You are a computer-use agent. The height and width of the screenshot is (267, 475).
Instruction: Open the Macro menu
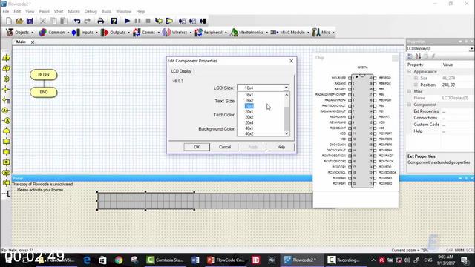(x=73, y=11)
